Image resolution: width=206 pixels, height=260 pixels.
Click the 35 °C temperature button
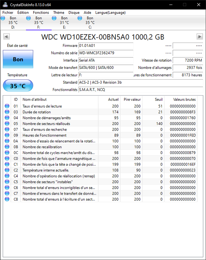18,85
